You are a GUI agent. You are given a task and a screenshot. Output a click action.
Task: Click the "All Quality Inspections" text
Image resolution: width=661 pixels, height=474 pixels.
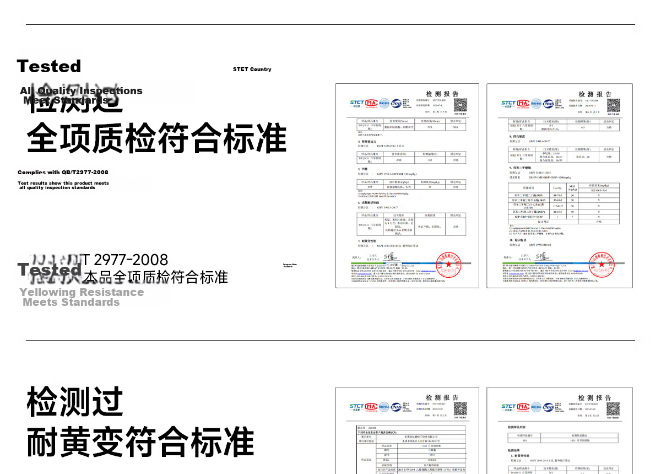point(82,91)
